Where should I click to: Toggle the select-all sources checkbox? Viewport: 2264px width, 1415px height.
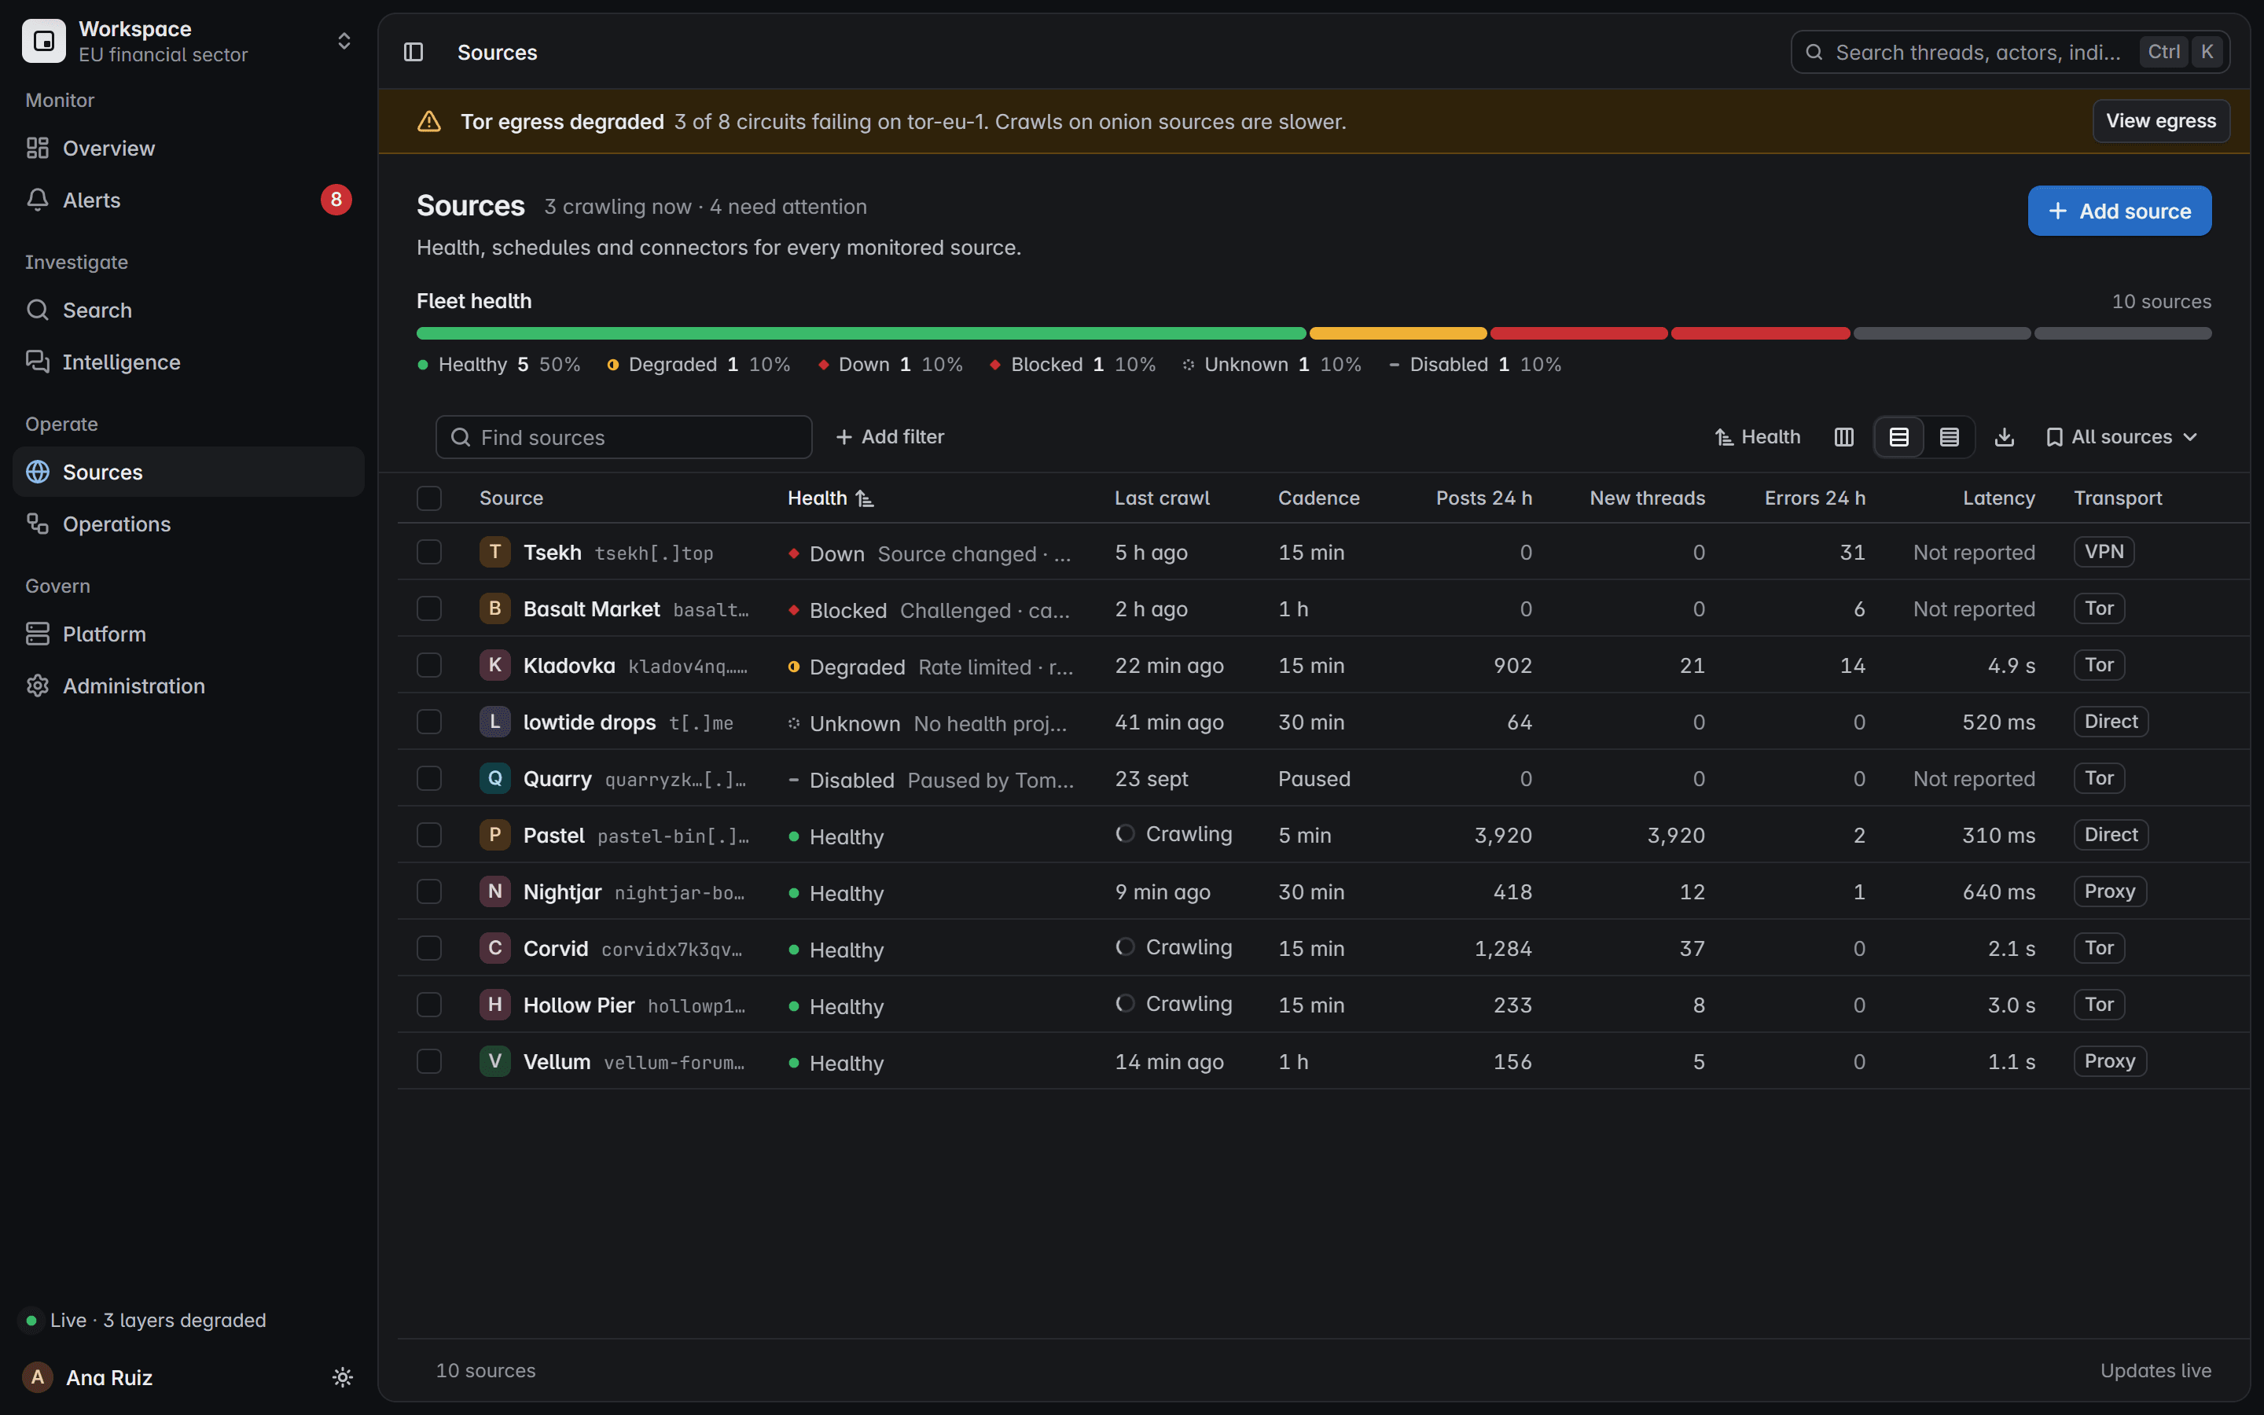coord(428,498)
